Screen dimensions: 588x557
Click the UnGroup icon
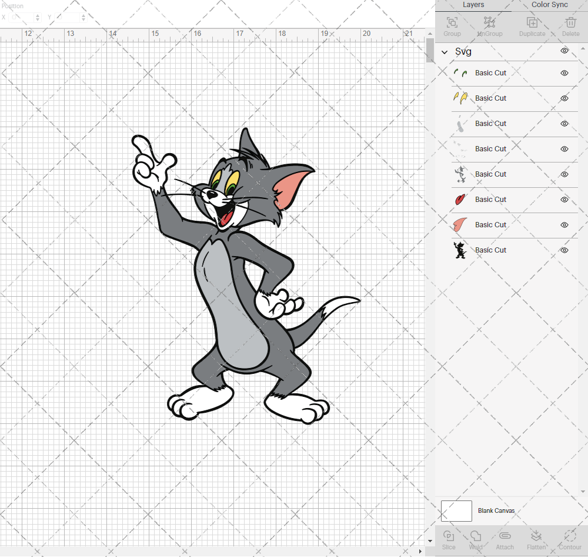tap(489, 22)
